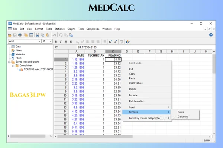The height and width of the screenshot is (148, 223).
Task: Click the Print icon in toolbar
Action: coord(20,35)
